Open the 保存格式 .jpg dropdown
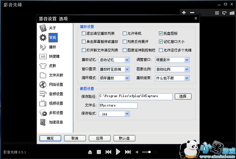 click(x=114, y=114)
